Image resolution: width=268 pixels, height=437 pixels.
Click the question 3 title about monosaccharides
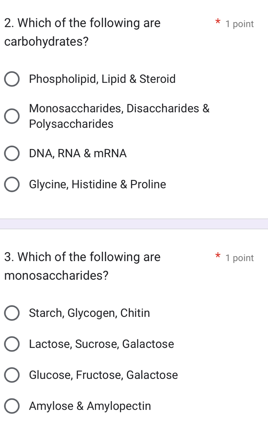(82, 266)
